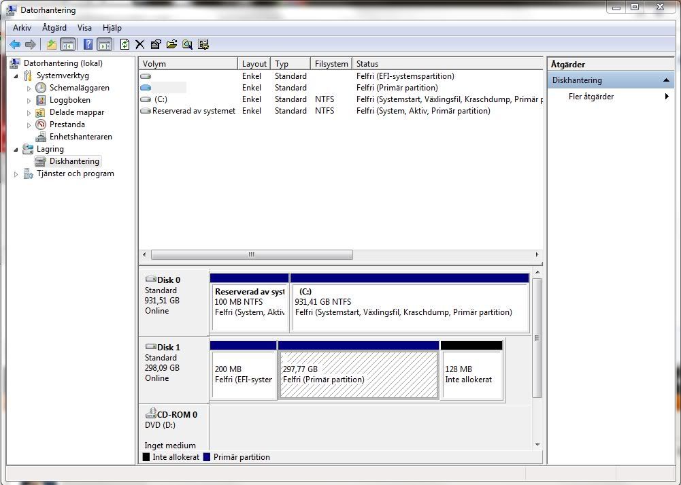The image size is (681, 485).
Task: Click the blue Back arrow in toolbar
Action: click(x=15, y=45)
